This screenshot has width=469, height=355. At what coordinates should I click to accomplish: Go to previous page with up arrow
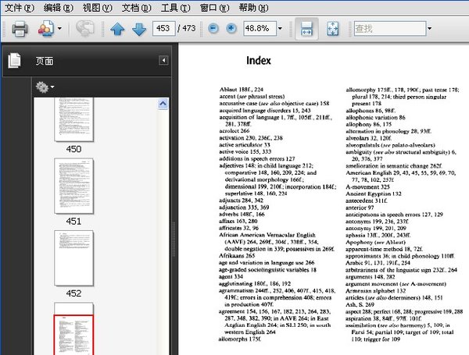(117, 29)
